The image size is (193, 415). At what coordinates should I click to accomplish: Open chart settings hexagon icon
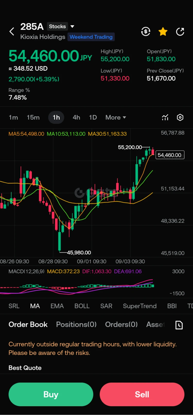pos(180,117)
